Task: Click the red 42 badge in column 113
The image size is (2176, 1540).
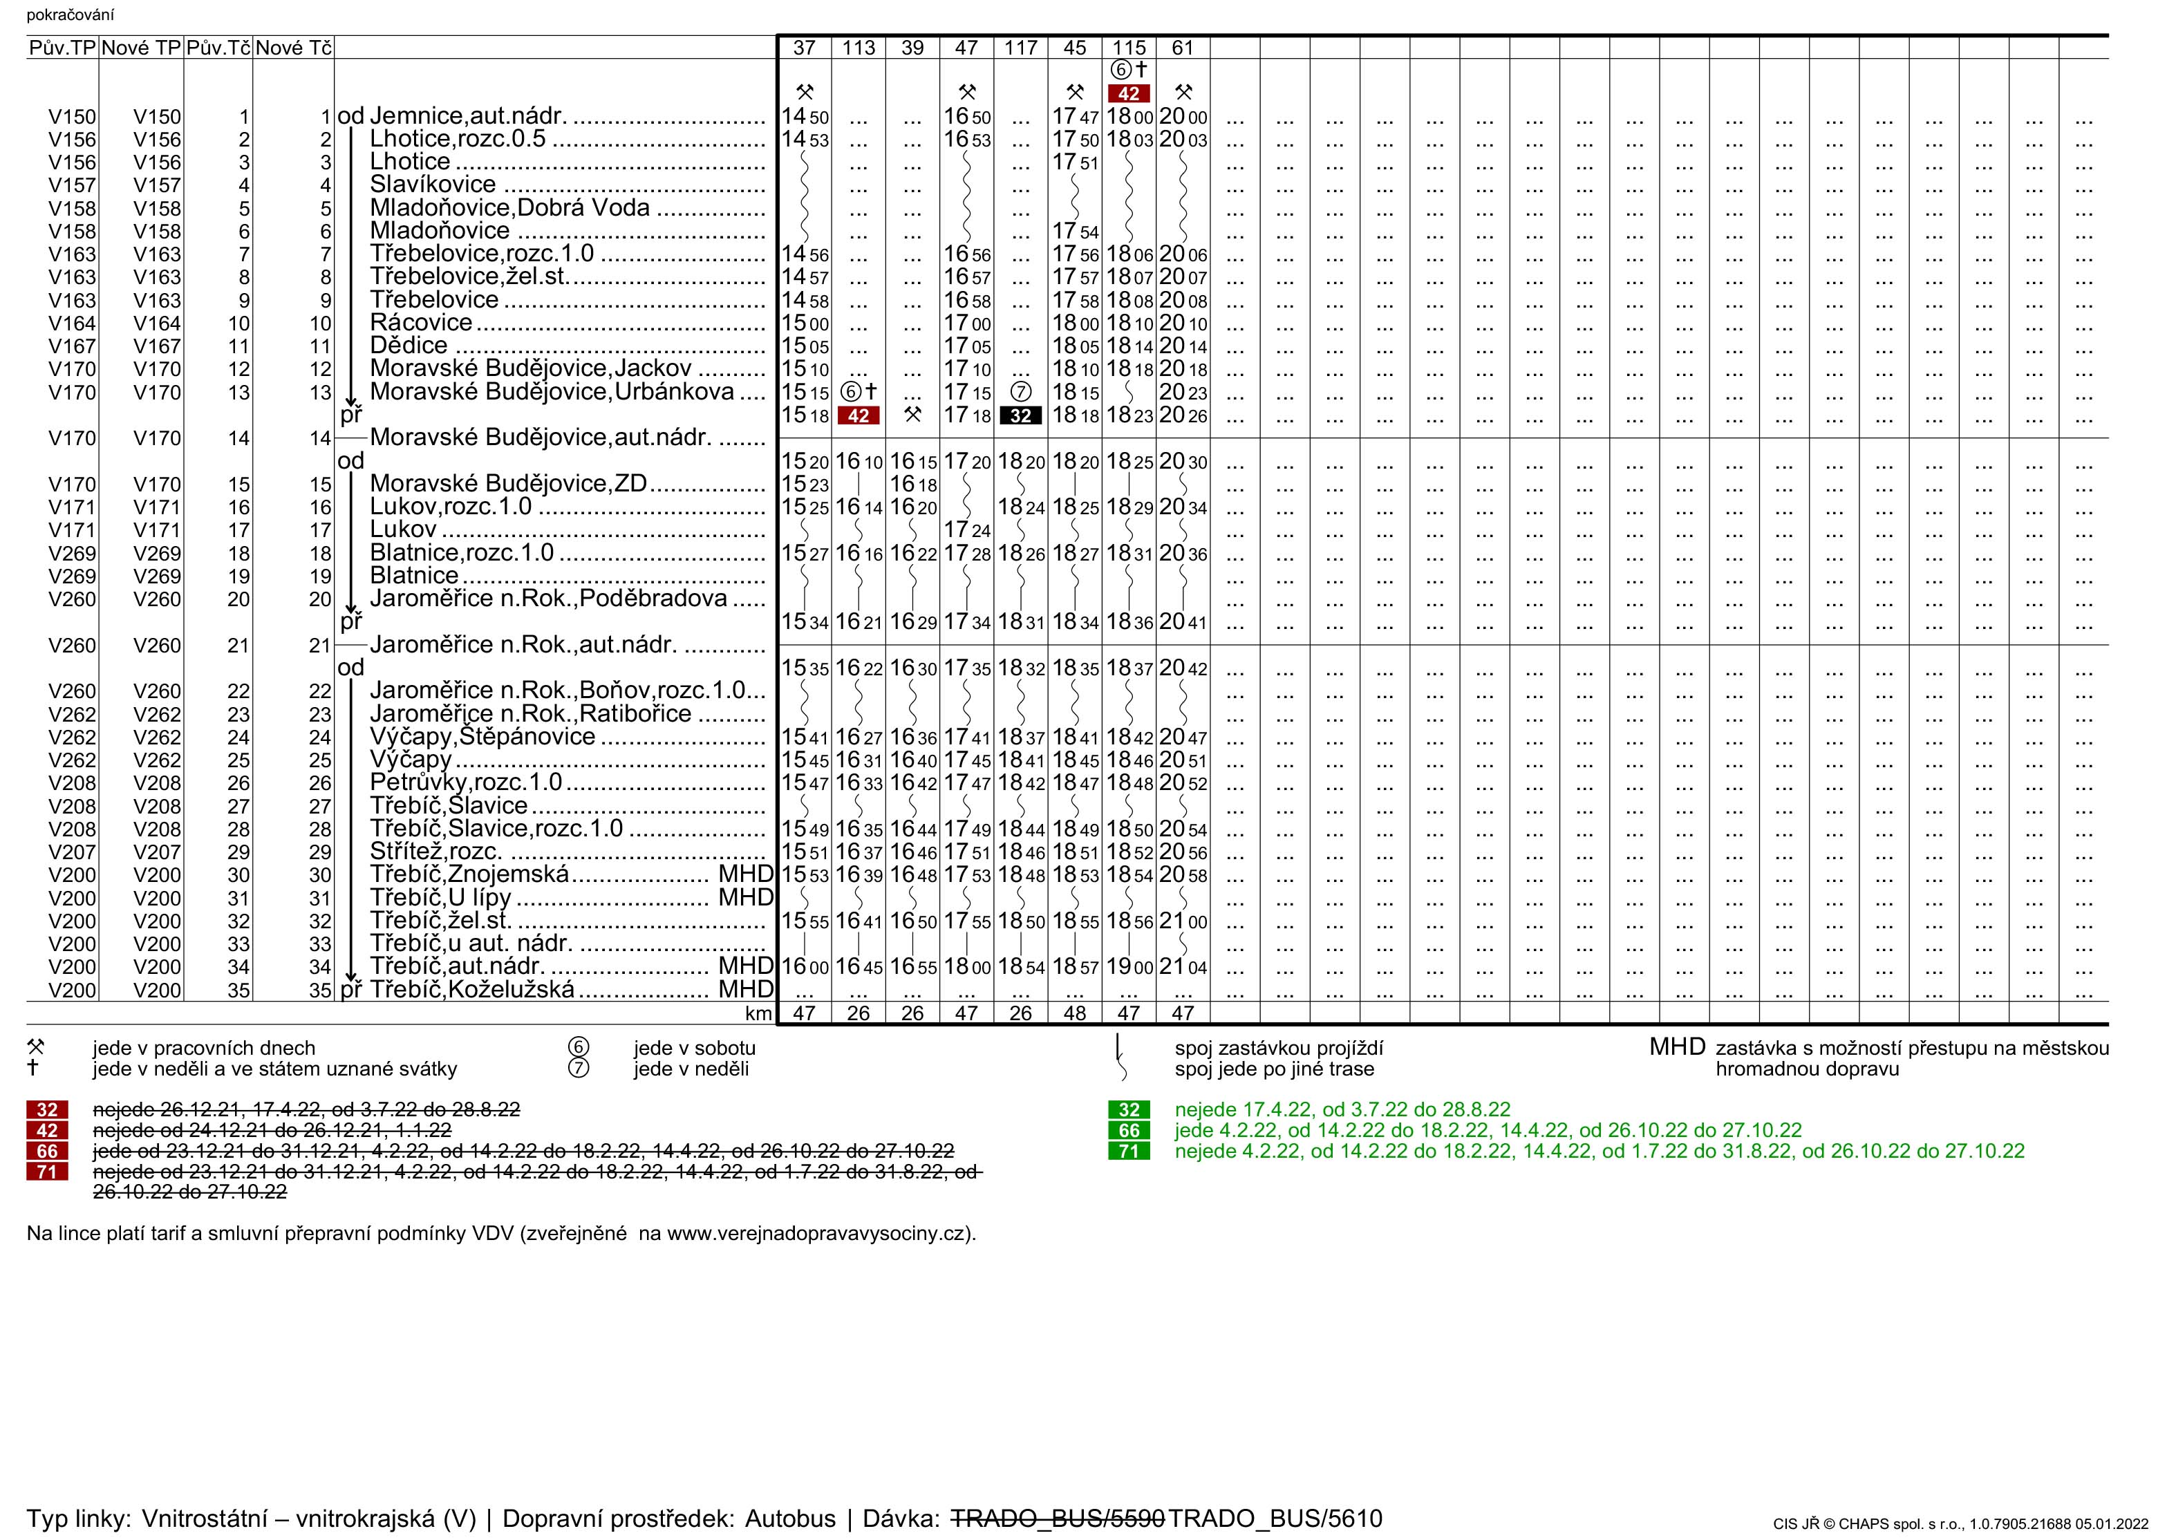Action: click(x=858, y=415)
